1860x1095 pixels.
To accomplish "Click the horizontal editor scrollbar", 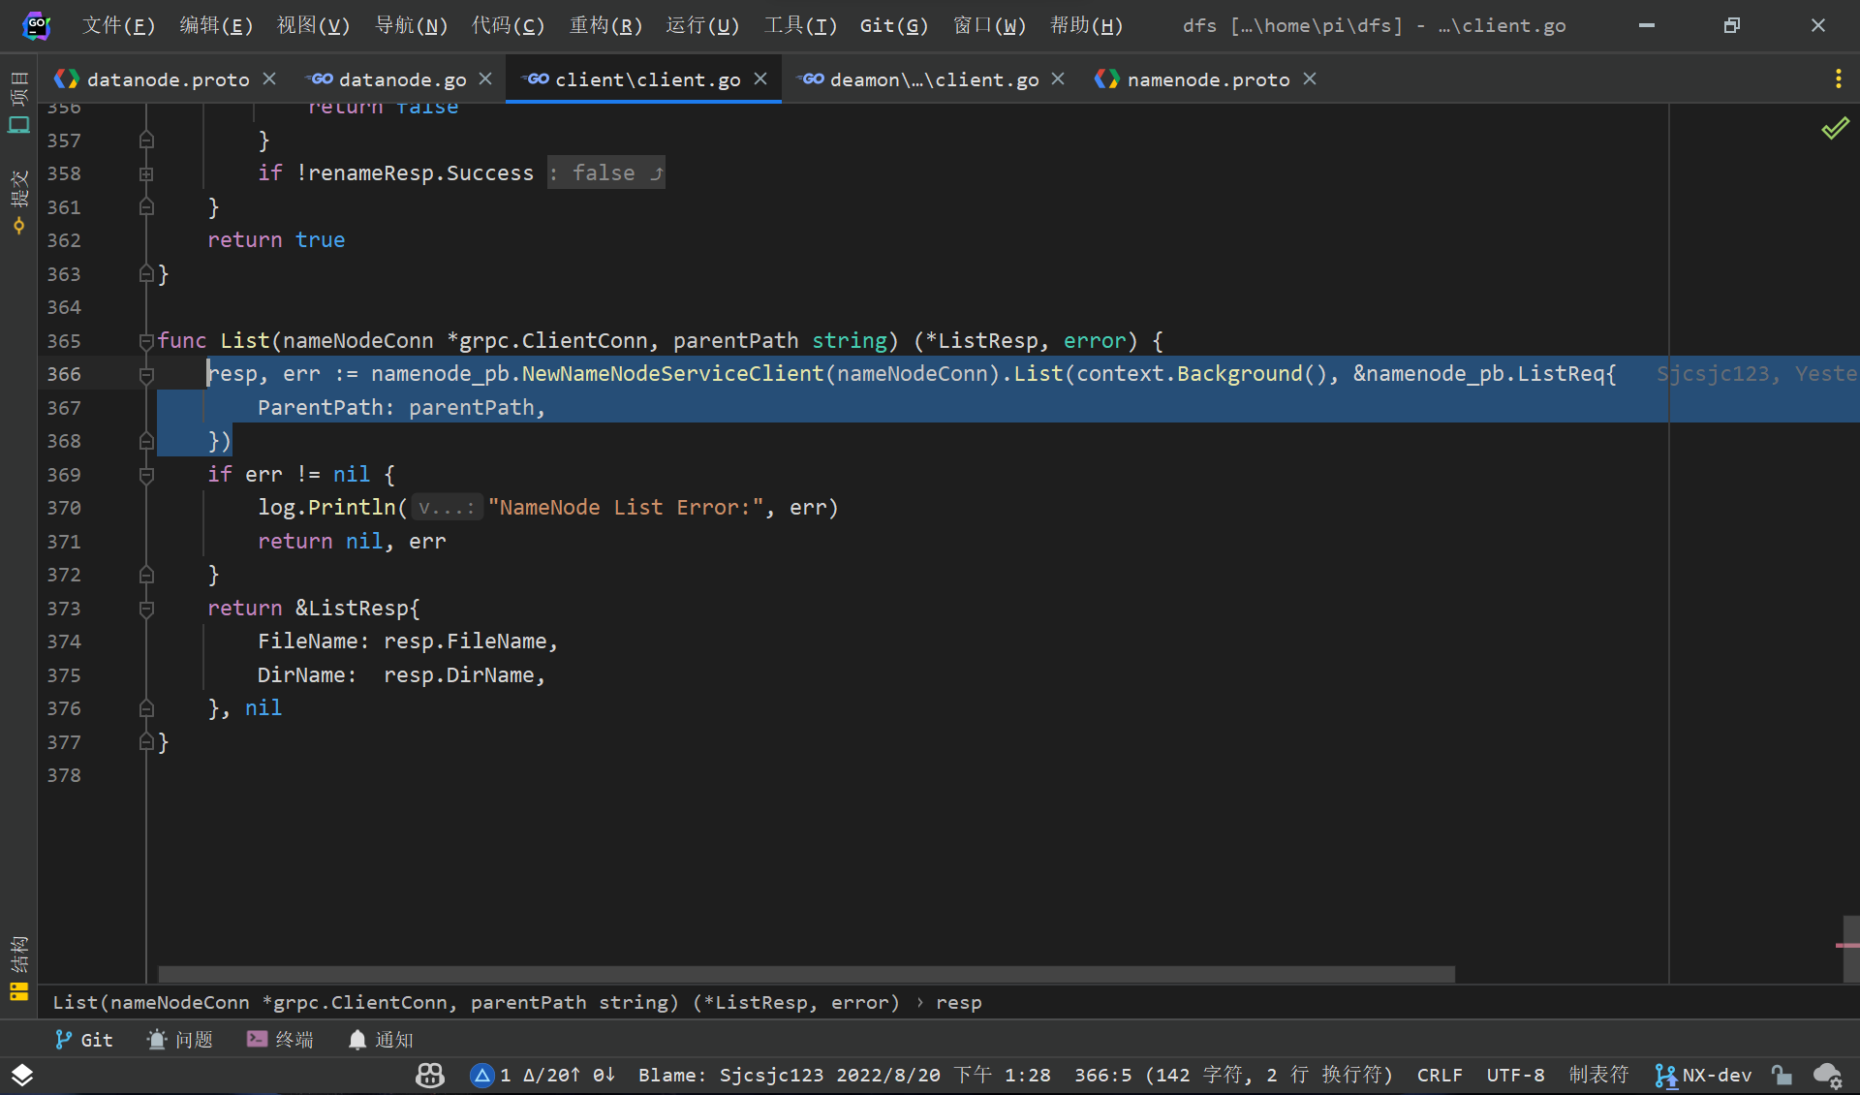I will click(806, 973).
